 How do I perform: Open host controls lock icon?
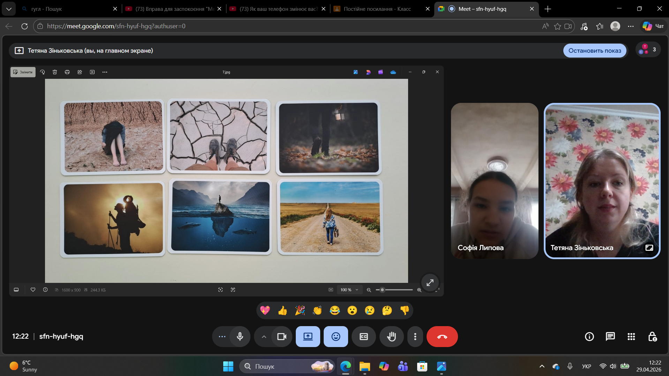coord(652,337)
